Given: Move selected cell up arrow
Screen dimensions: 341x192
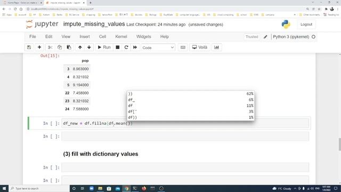Looking at the screenshot, I should click(80, 47).
